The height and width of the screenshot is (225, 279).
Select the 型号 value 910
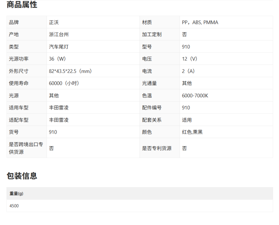click(x=186, y=47)
